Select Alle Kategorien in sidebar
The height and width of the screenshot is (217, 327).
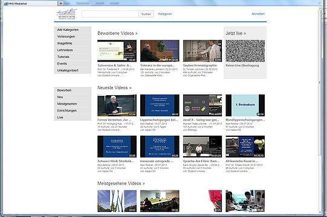coord(73,30)
